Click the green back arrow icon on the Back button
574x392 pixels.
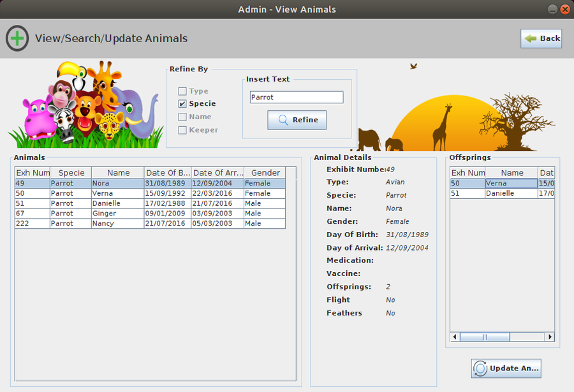pyautogui.click(x=530, y=38)
